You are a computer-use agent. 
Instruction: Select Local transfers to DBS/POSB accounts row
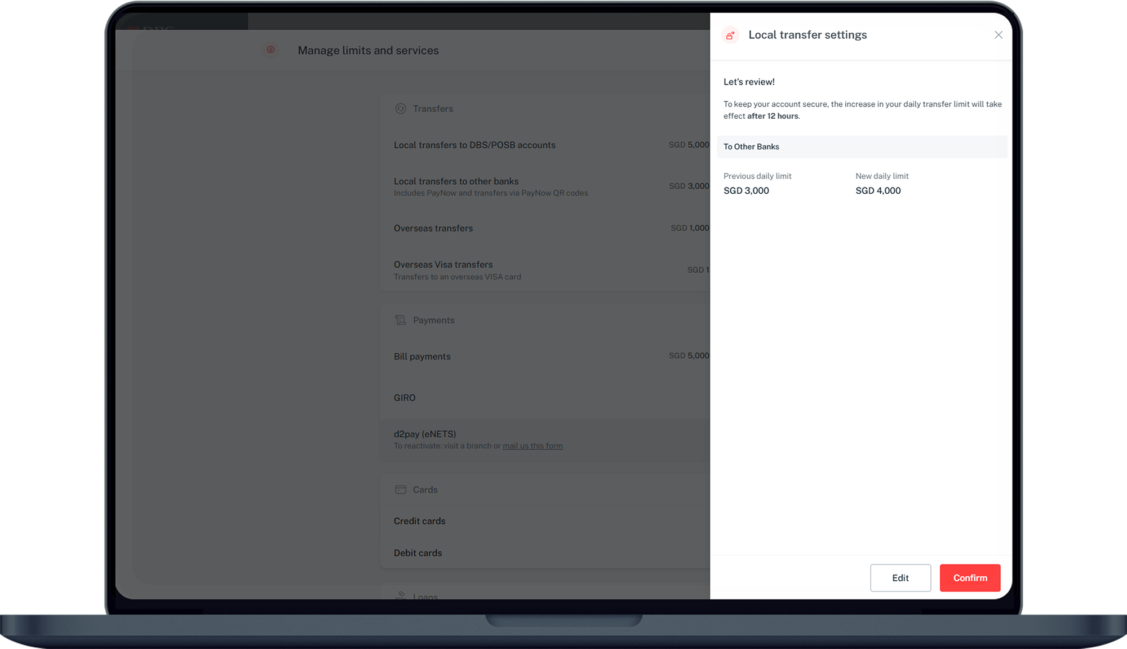coord(474,145)
